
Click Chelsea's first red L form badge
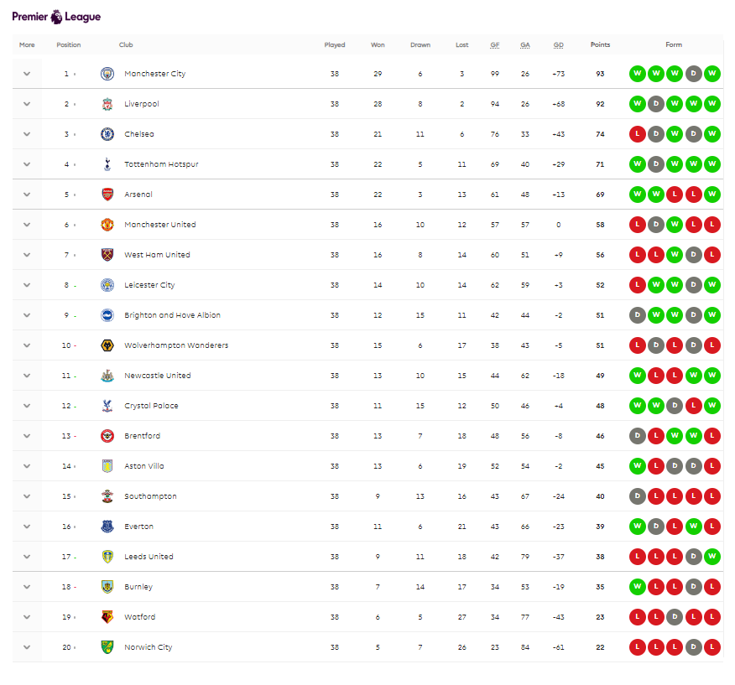638,134
